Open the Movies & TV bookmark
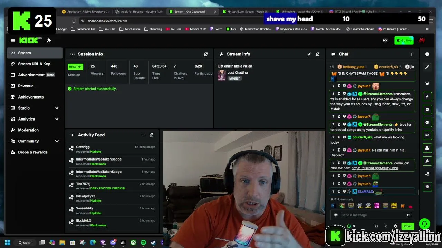Viewport: 442px width, 248px height. (195, 29)
